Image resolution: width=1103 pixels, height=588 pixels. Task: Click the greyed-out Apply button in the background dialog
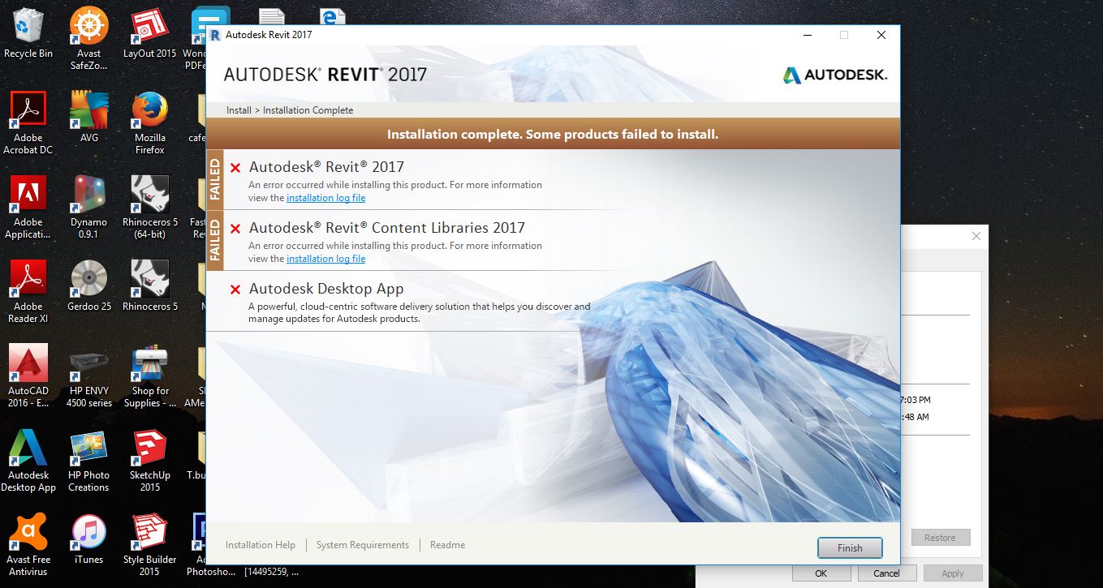tap(953, 573)
